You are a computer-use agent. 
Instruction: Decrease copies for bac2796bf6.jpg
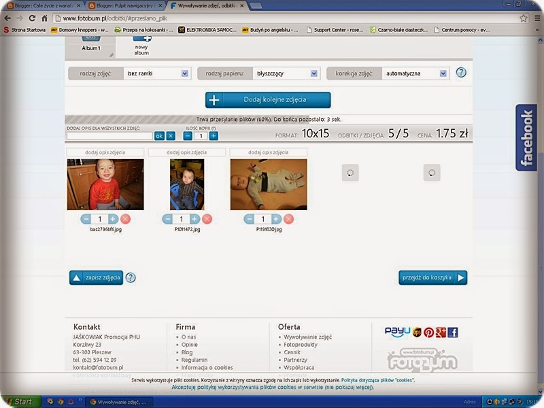(86, 219)
